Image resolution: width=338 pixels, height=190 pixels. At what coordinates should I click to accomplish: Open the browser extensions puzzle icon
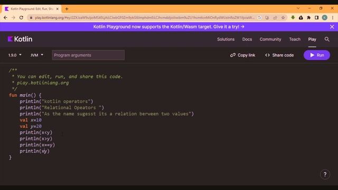308,17
